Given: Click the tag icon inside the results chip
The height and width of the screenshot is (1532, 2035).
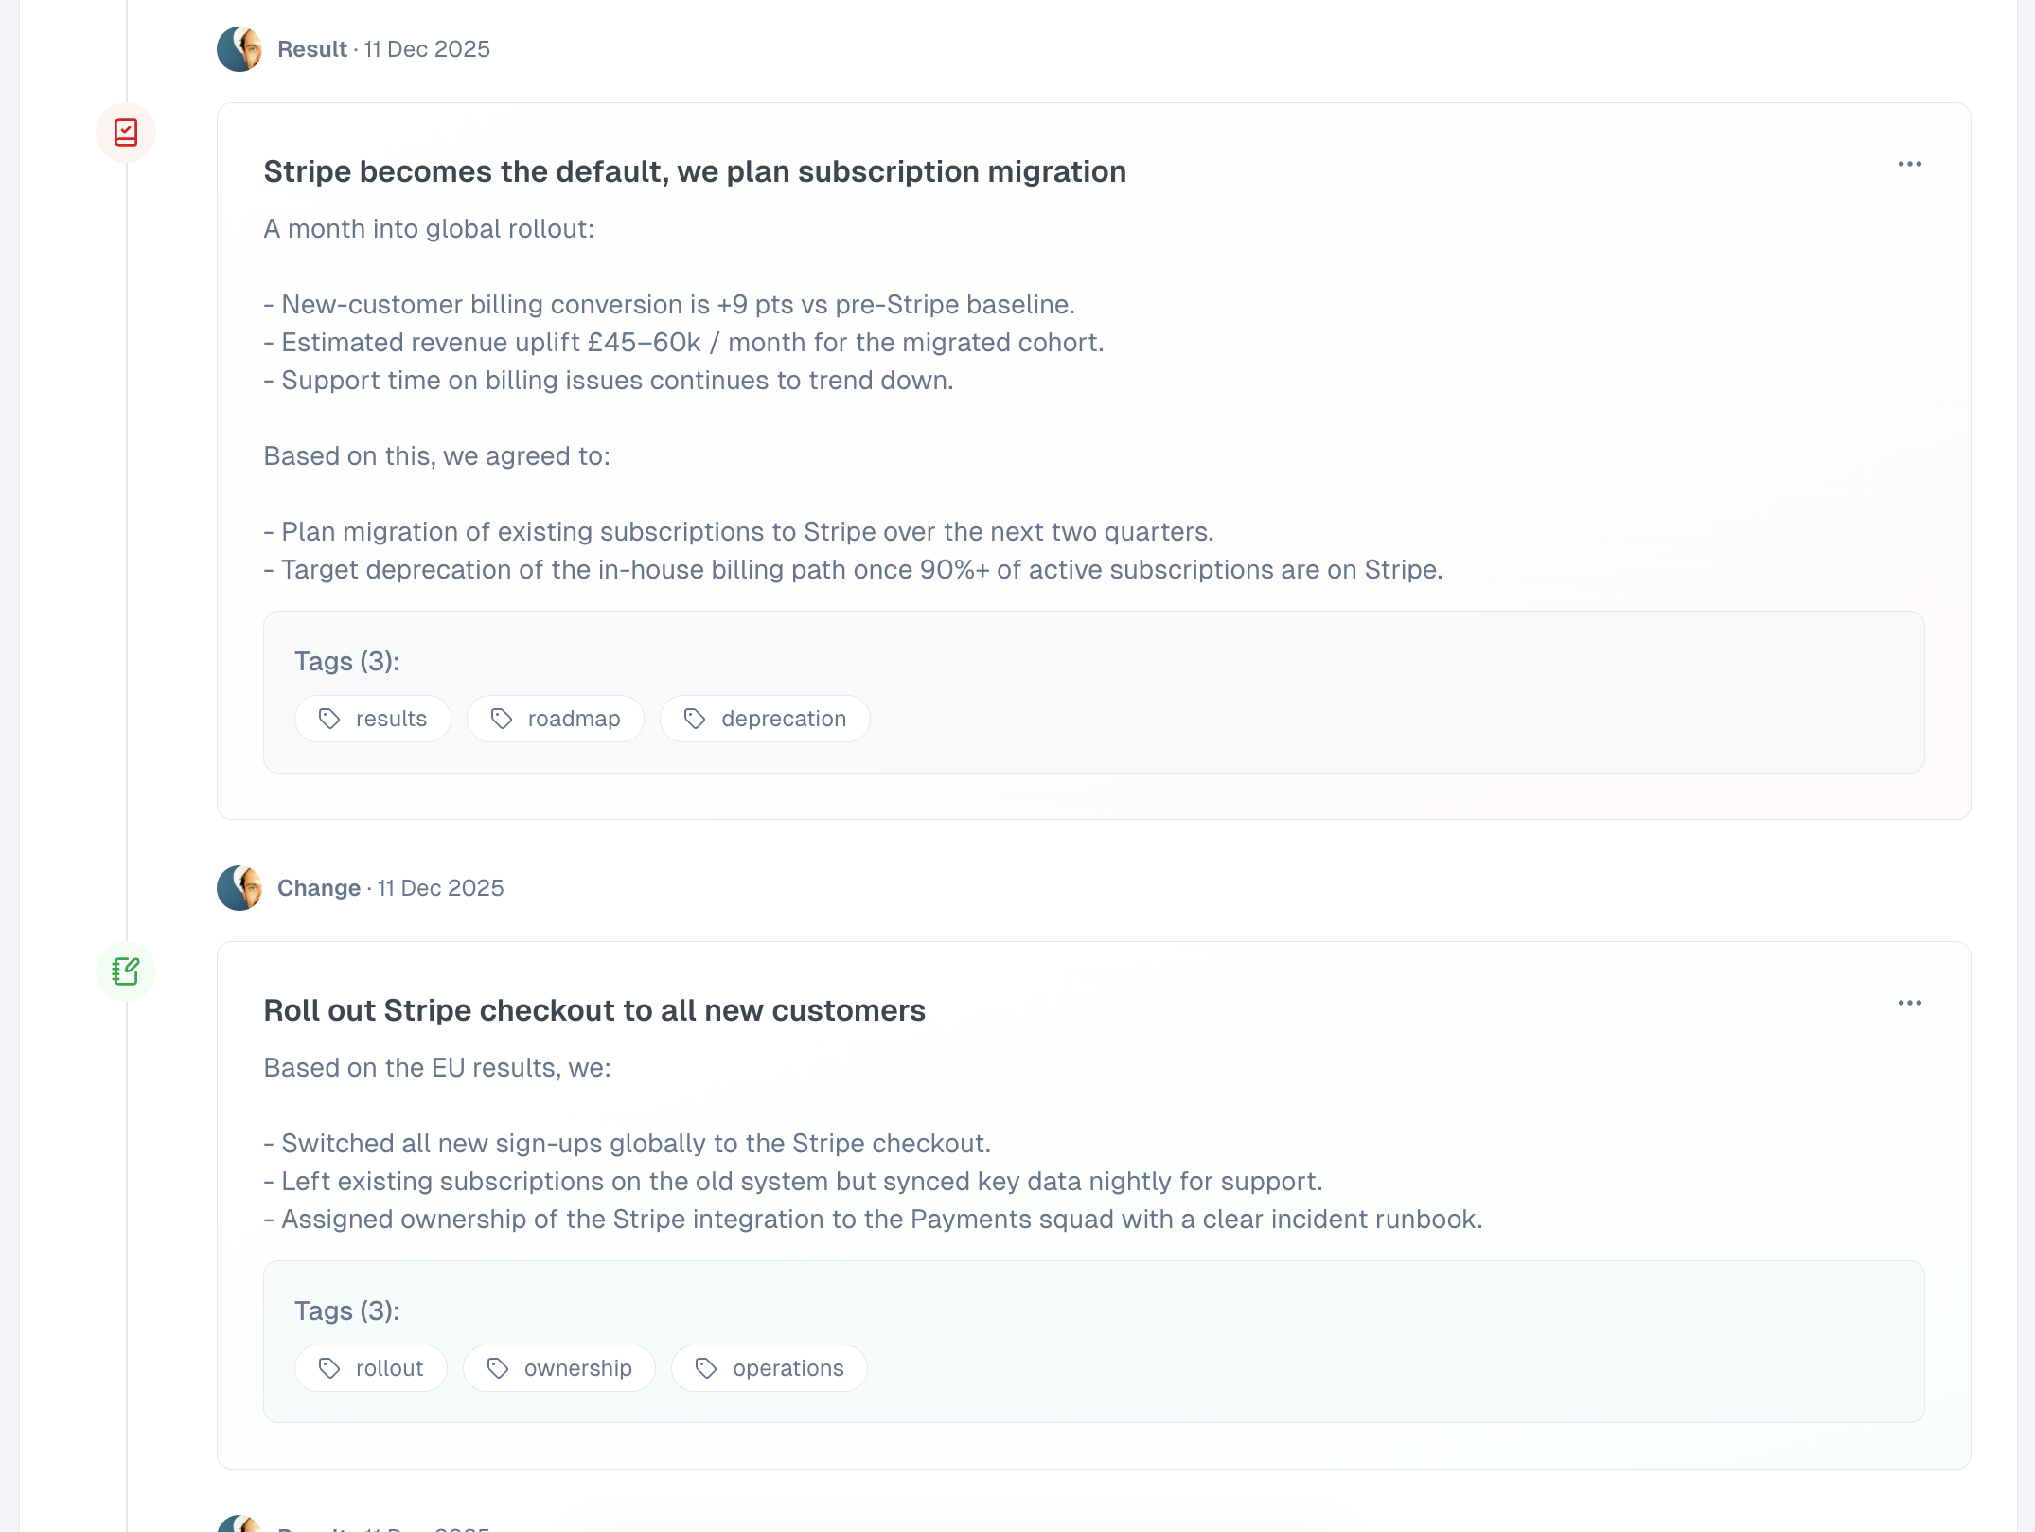Looking at the screenshot, I should [x=329, y=719].
